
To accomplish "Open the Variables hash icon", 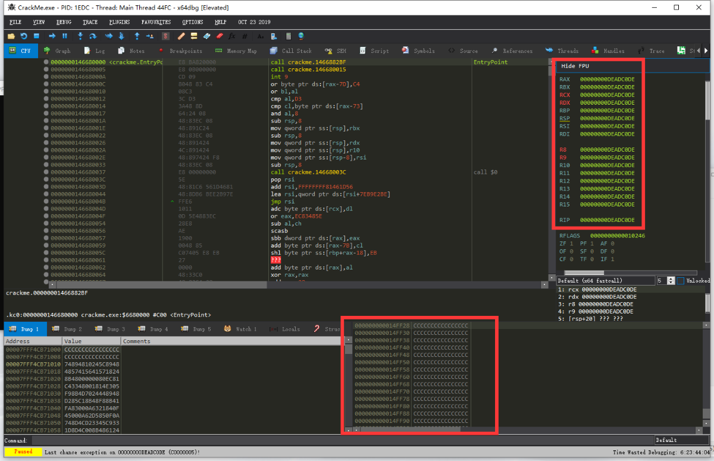I will pyautogui.click(x=245, y=36).
